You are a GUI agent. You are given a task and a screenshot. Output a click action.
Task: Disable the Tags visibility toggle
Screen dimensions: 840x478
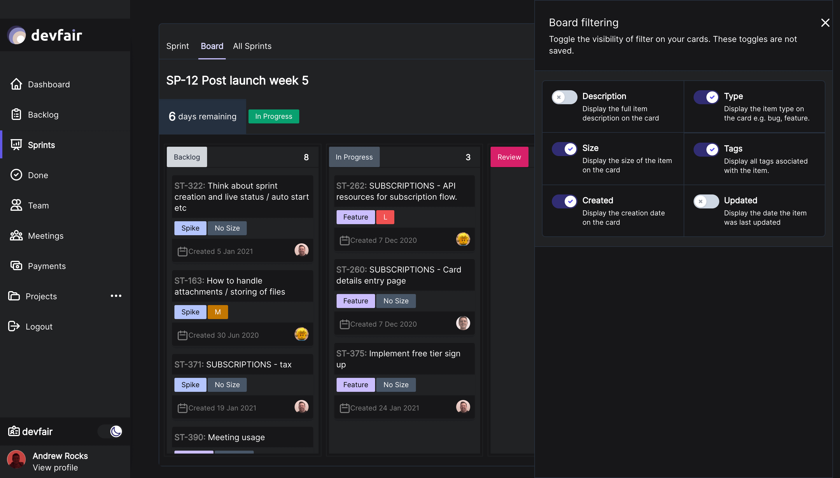pyautogui.click(x=706, y=149)
